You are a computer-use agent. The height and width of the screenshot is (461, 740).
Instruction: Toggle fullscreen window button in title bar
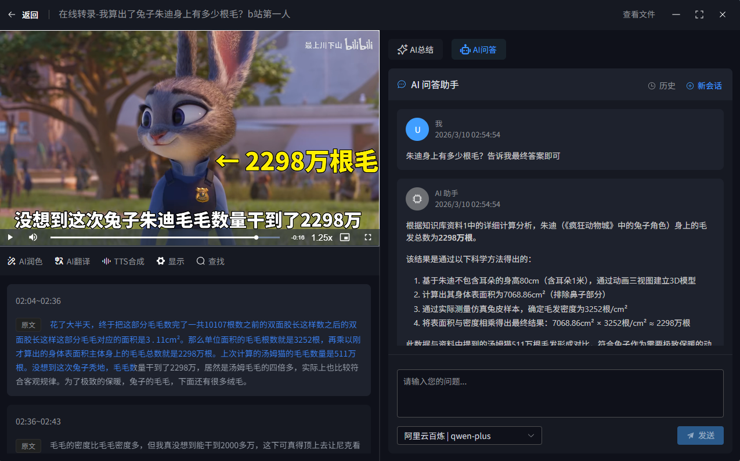(x=699, y=14)
